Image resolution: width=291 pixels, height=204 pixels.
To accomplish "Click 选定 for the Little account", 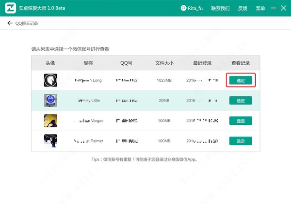I will click(x=241, y=101).
